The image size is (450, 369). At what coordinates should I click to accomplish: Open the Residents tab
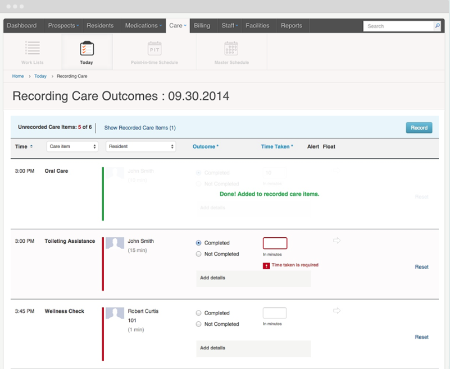[100, 26]
